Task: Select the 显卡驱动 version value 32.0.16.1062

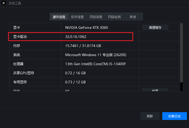Action: 76,37
